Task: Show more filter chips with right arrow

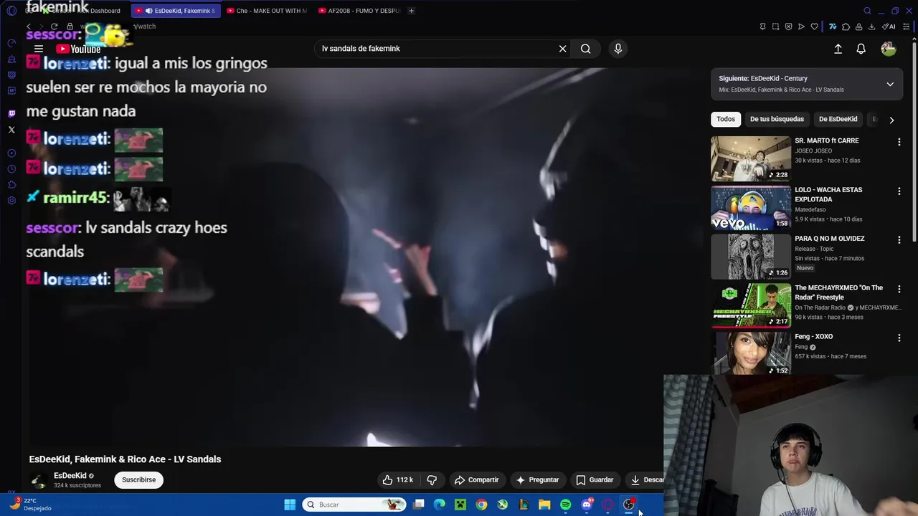Action: (x=891, y=120)
